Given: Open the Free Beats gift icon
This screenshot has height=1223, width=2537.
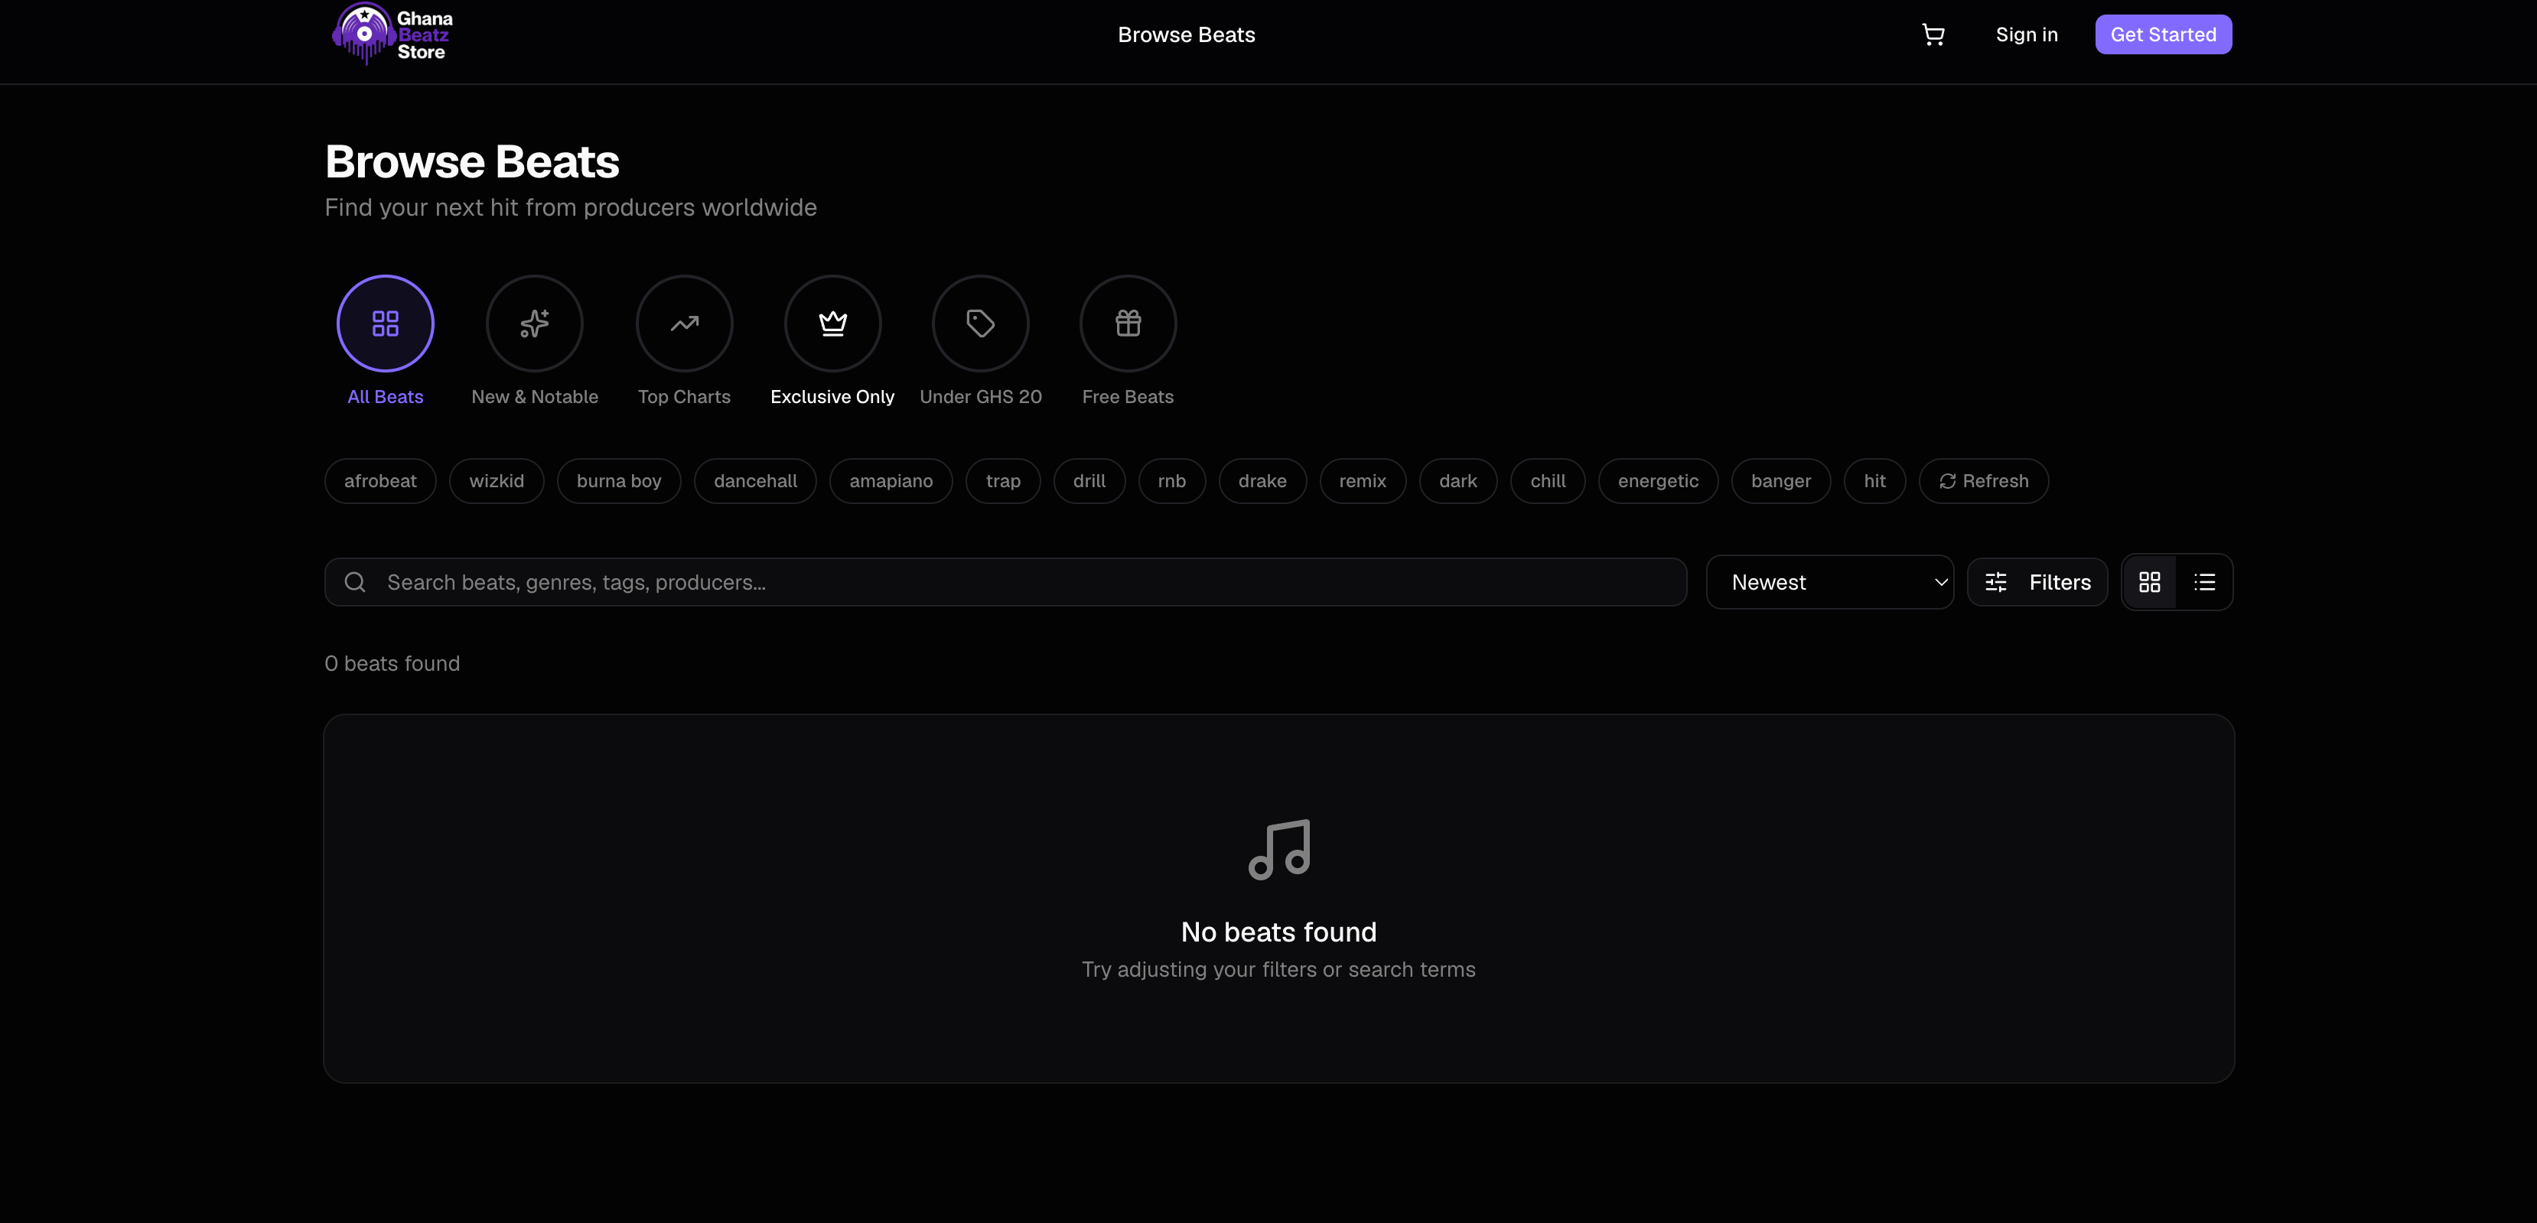Looking at the screenshot, I should click(1128, 323).
